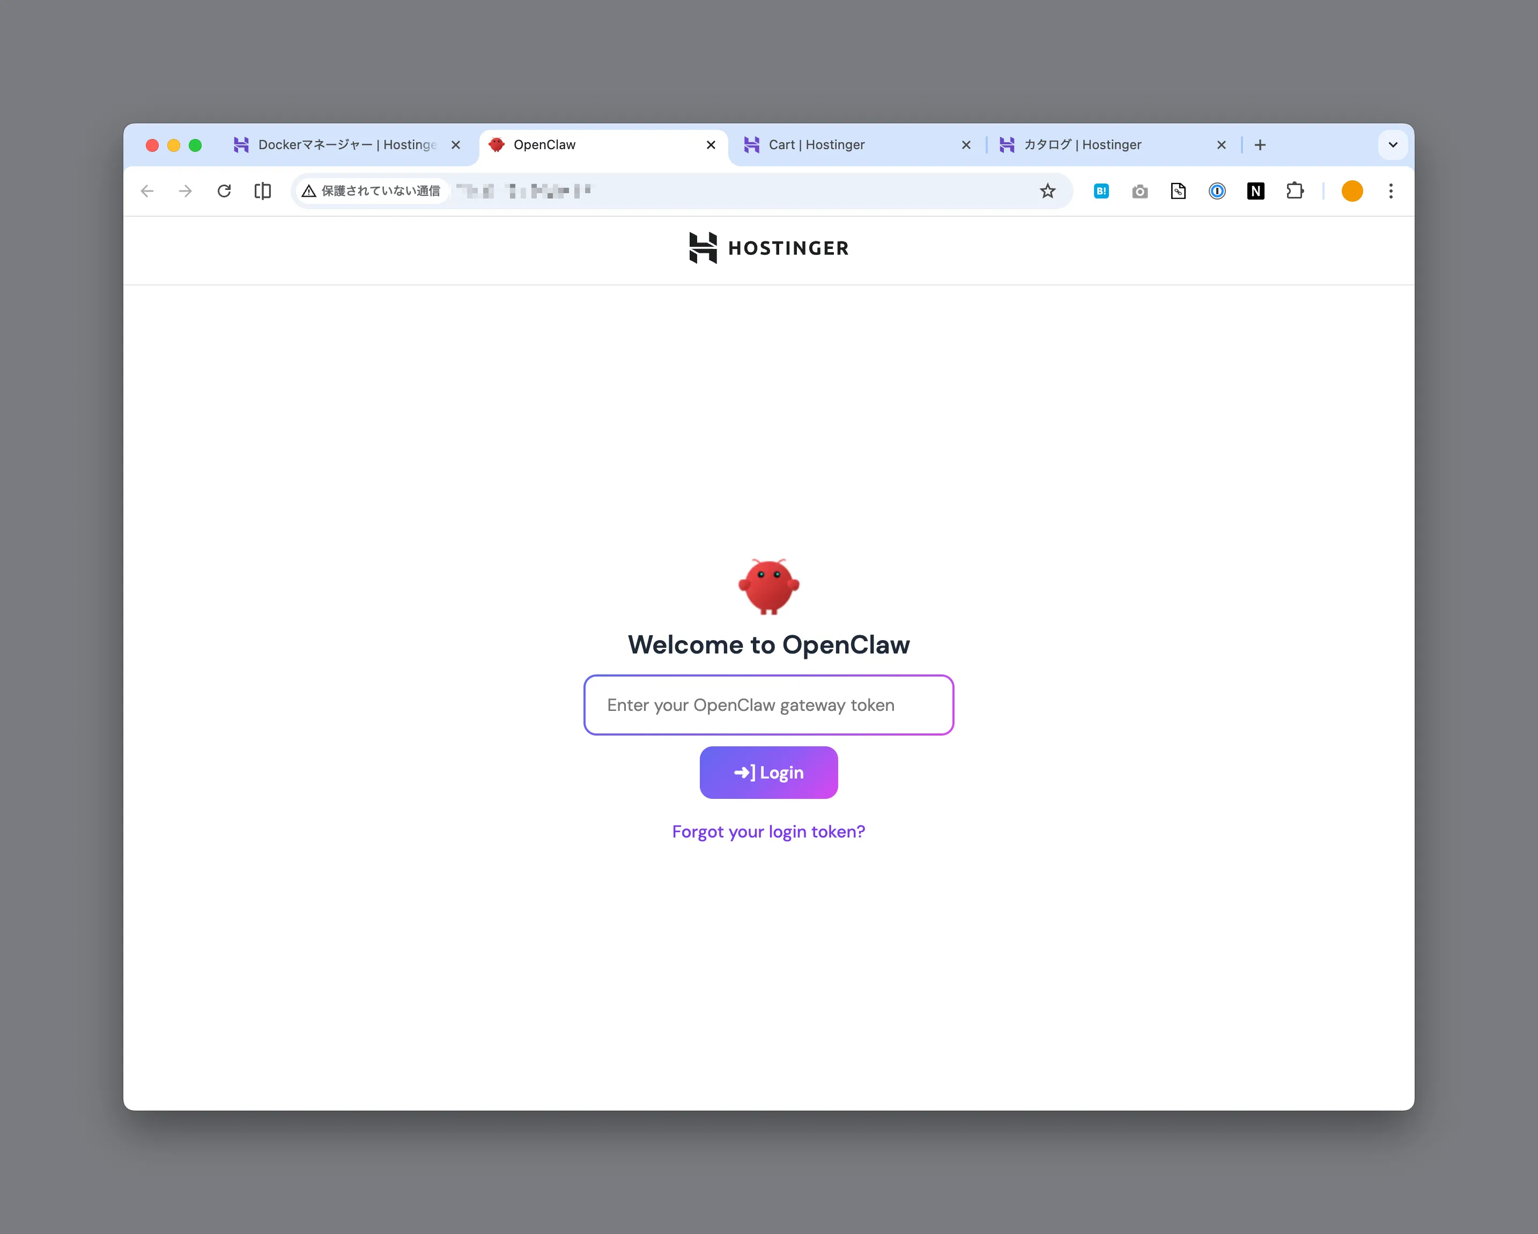Open a new tab with plus button

tap(1260, 145)
